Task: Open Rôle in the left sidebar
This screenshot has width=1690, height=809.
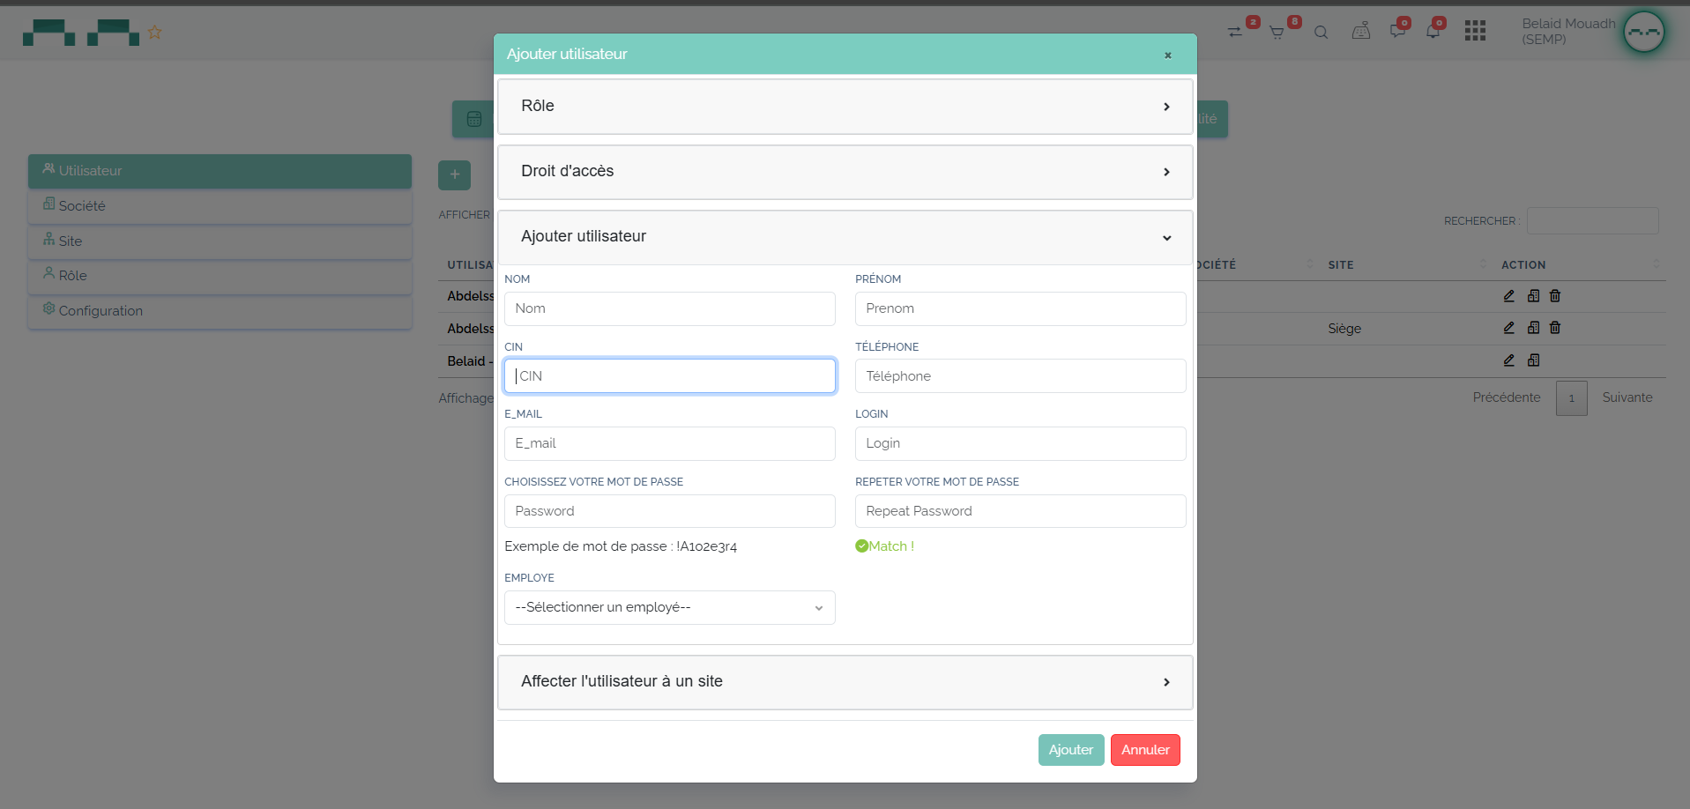Action: (220, 275)
